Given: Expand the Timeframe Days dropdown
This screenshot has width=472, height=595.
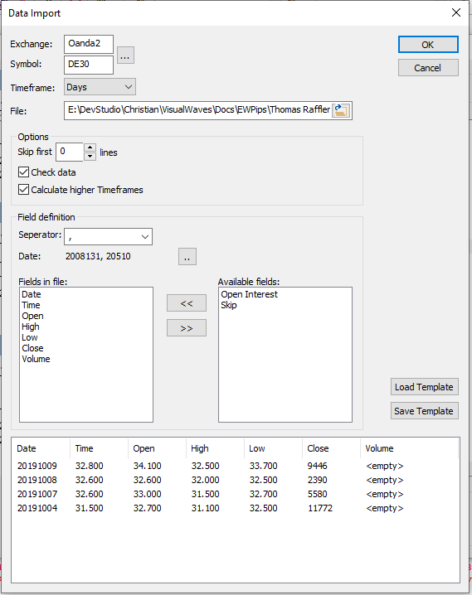Looking at the screenshot, I should point(100,87).
